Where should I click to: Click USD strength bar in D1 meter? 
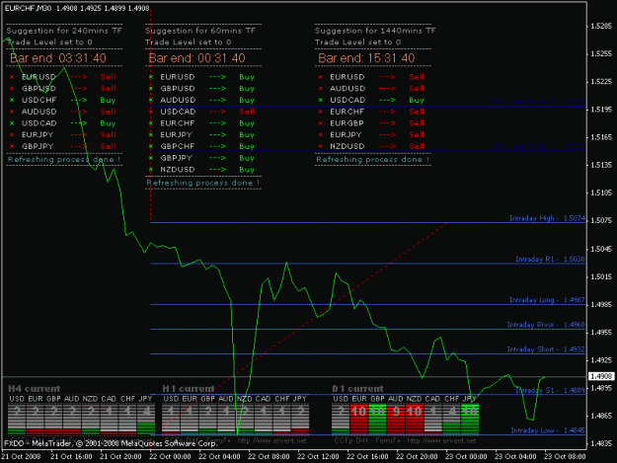[x=341, y=419]
